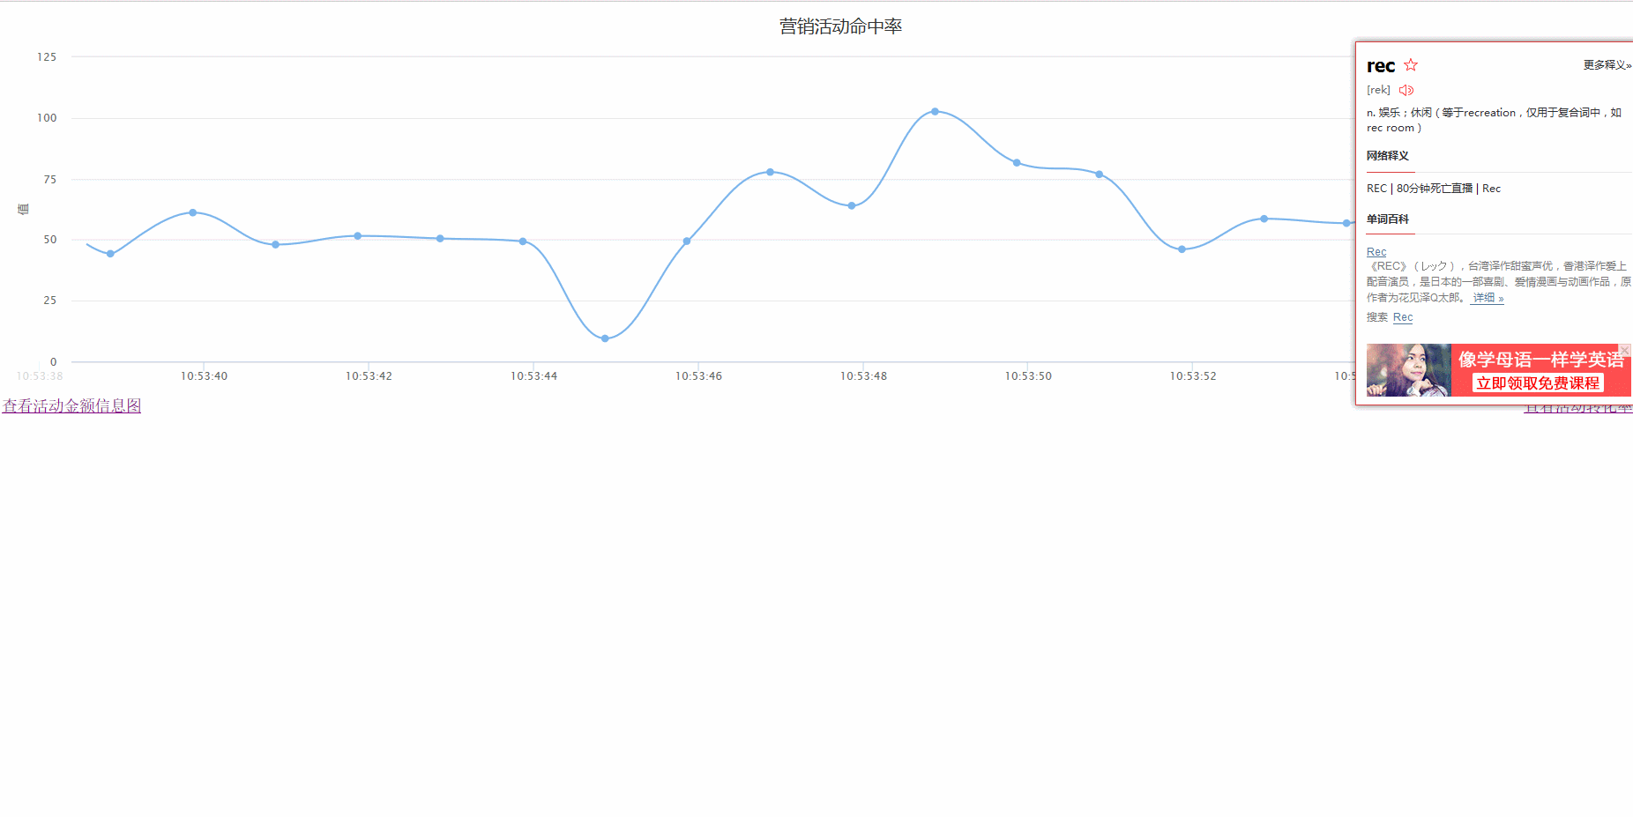1633x817 pixels.
Task: Open 查看活动金额信息图 link
Action: pyautogui.click(x=71, y=405)
